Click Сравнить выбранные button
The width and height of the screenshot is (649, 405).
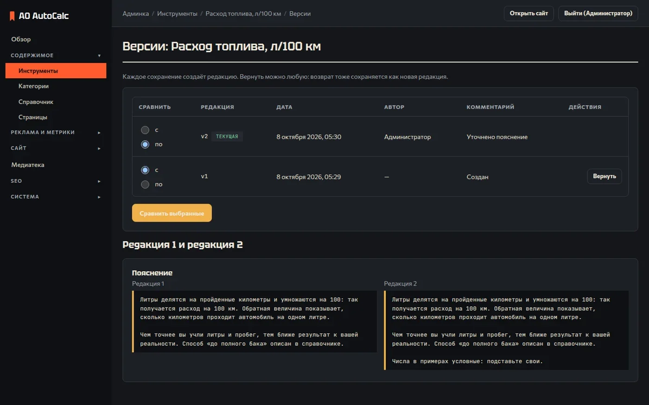click(172, 213)
